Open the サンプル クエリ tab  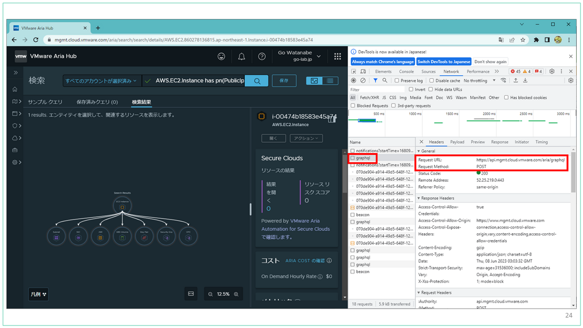45,102
